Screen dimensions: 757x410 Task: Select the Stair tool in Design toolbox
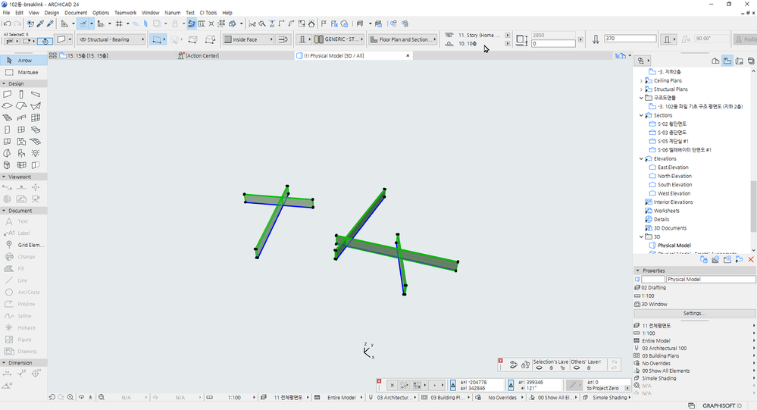click(8, 117)
